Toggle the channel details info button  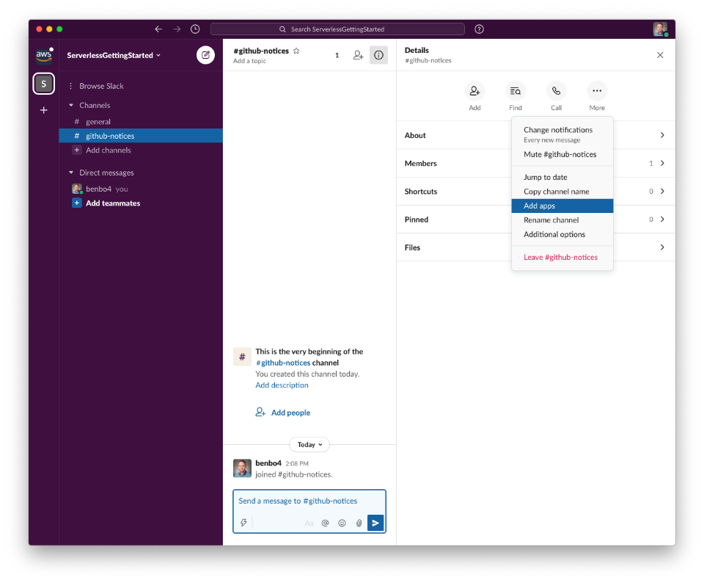tap(378, 55)
